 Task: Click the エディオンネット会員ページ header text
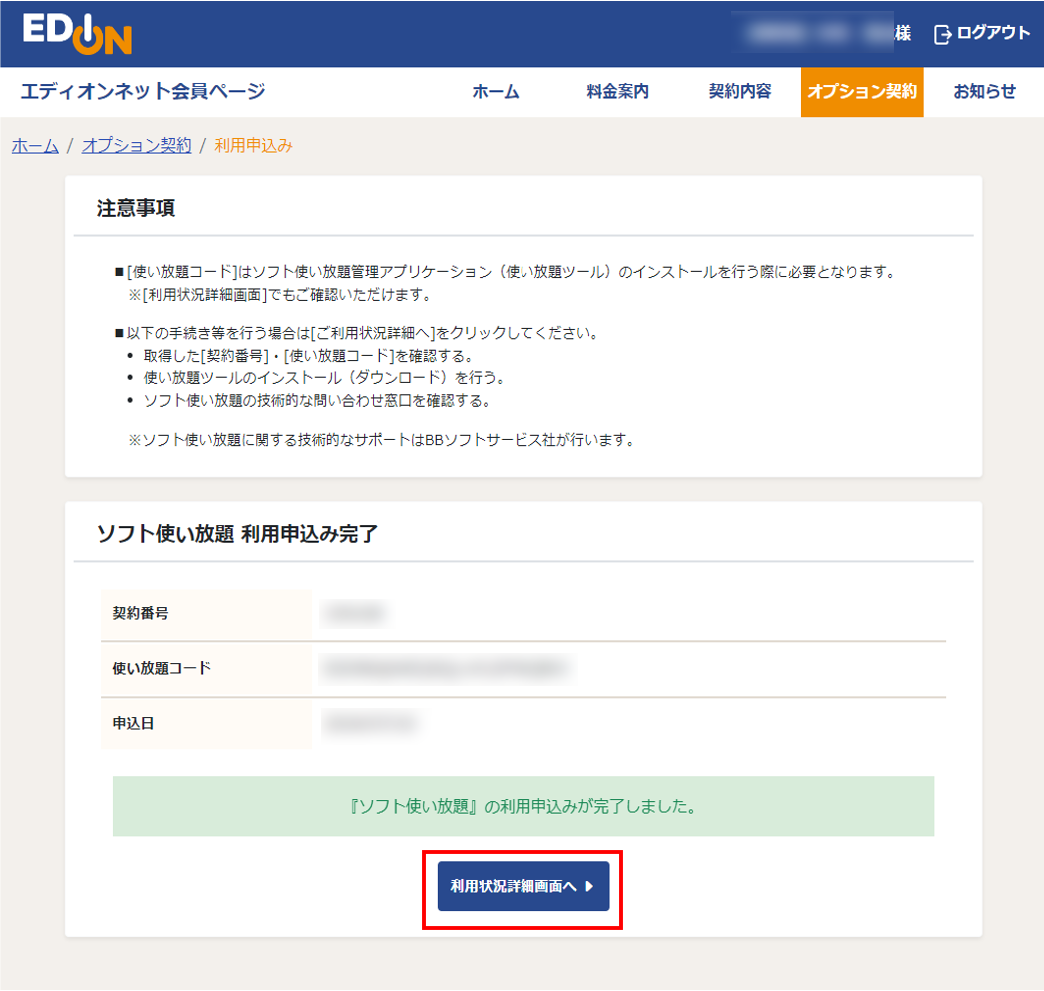point(143,92)
